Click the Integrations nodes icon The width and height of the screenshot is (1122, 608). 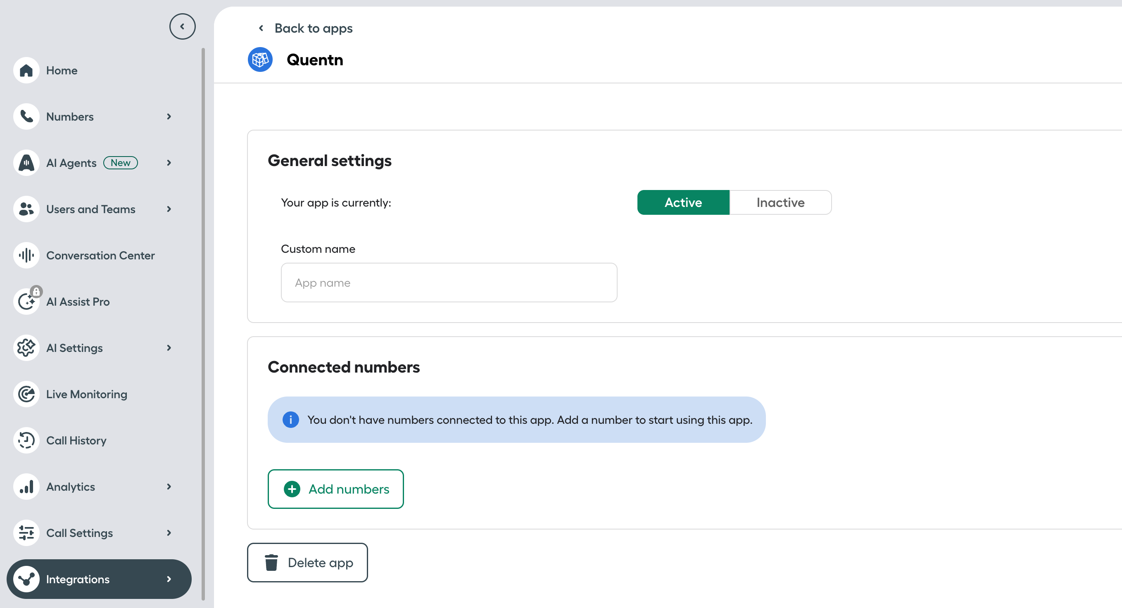(26, 579)
